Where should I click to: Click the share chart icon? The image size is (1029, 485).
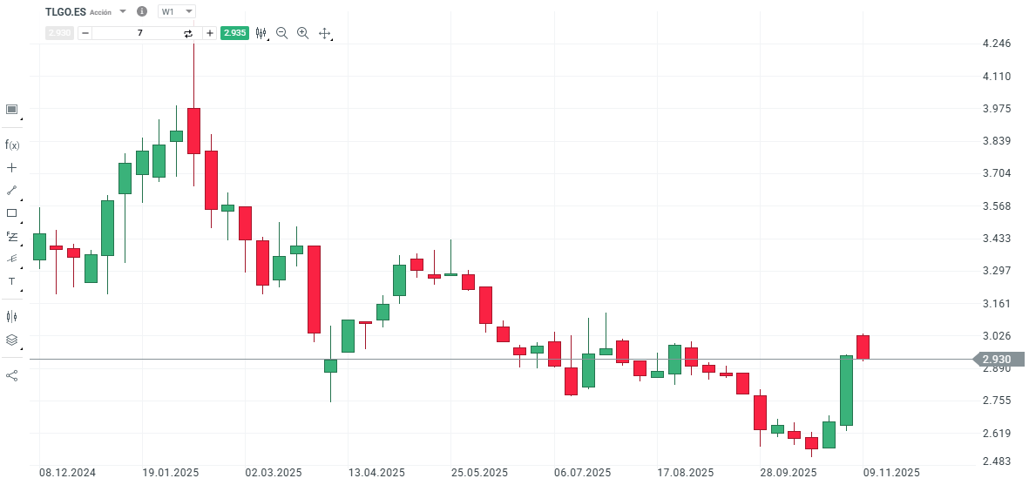12,375
